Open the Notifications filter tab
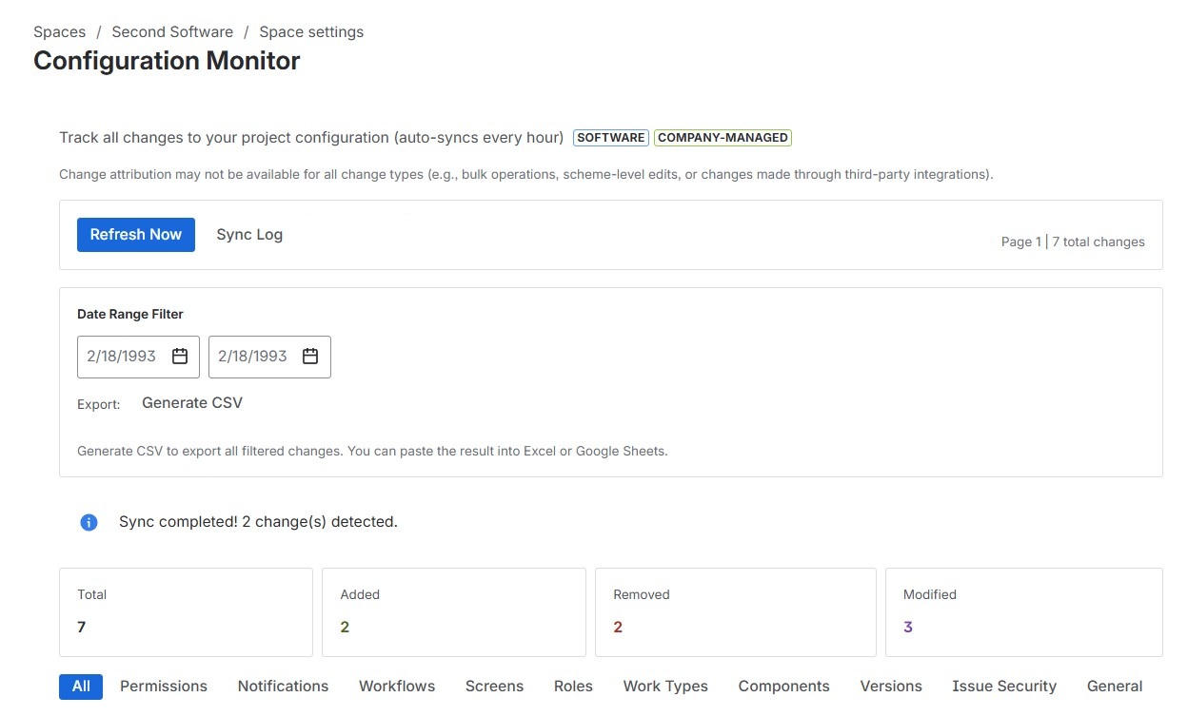Screen dimensions: 1188x716 click(x=283, y=686)
